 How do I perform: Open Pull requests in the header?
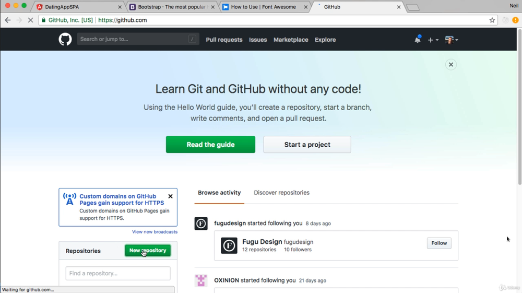(x=224, y=40)
